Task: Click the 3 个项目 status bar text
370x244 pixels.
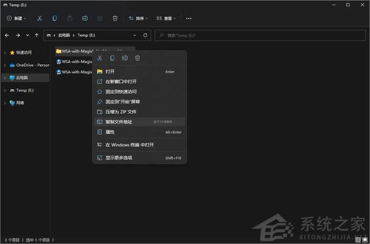Action: (12, 240)
